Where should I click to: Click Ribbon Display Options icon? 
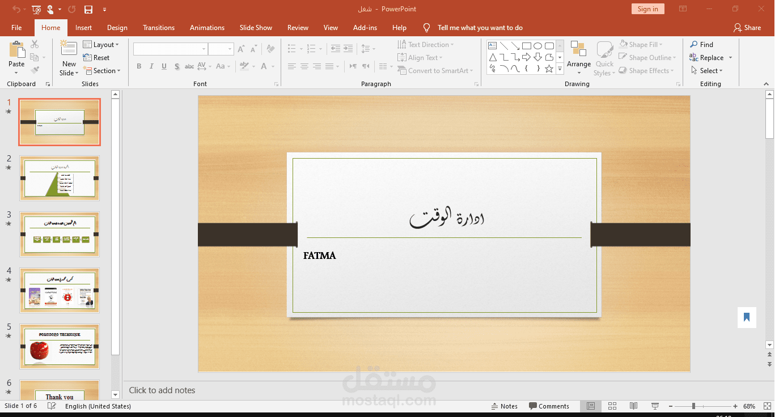pyautogui.click(x=683, y=9)
